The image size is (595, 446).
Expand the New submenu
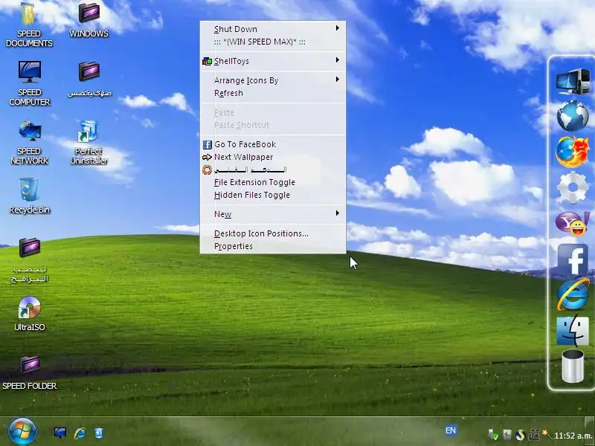(273, 214)
